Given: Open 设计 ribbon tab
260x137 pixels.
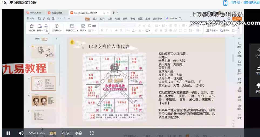Looking at the screenshot, I should pos(102,19).
